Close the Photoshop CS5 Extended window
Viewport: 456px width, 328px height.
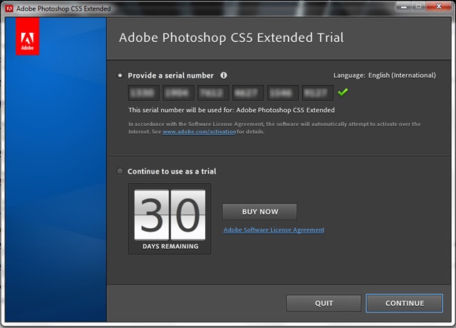pos(439,6)
